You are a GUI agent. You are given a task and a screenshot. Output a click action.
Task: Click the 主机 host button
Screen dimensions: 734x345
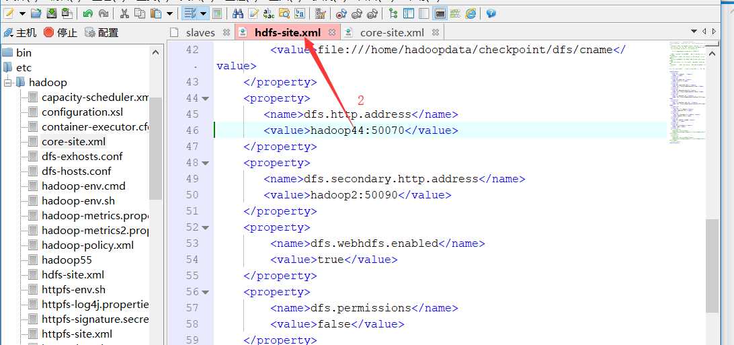pyautogui.click(x=19, y=33)
